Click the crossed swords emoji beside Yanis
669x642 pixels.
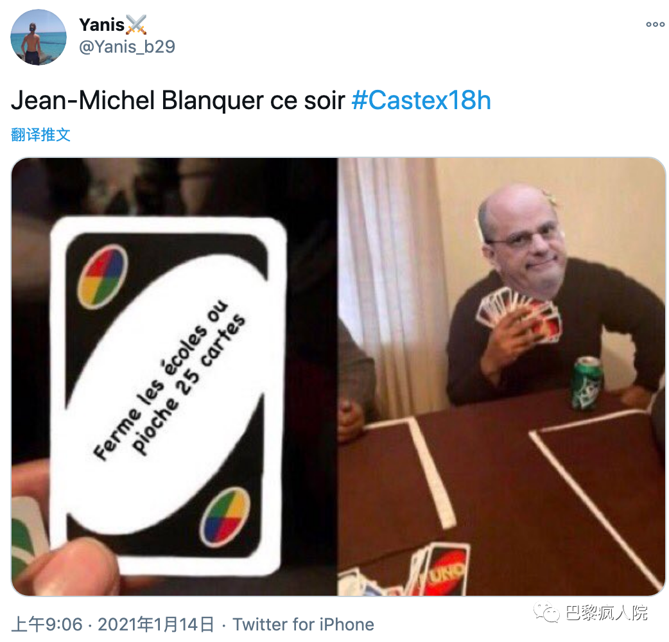click(x=137, y=25)
